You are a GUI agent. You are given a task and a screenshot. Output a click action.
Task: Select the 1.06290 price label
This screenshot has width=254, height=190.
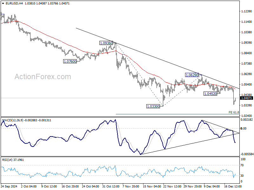192,75
